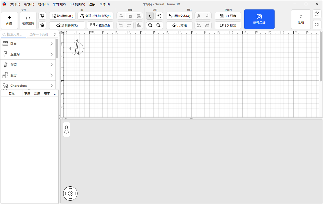Select the Draw walls tool 绘制墙体
This screenshot has width=323, height=204.
coord(62,16)
